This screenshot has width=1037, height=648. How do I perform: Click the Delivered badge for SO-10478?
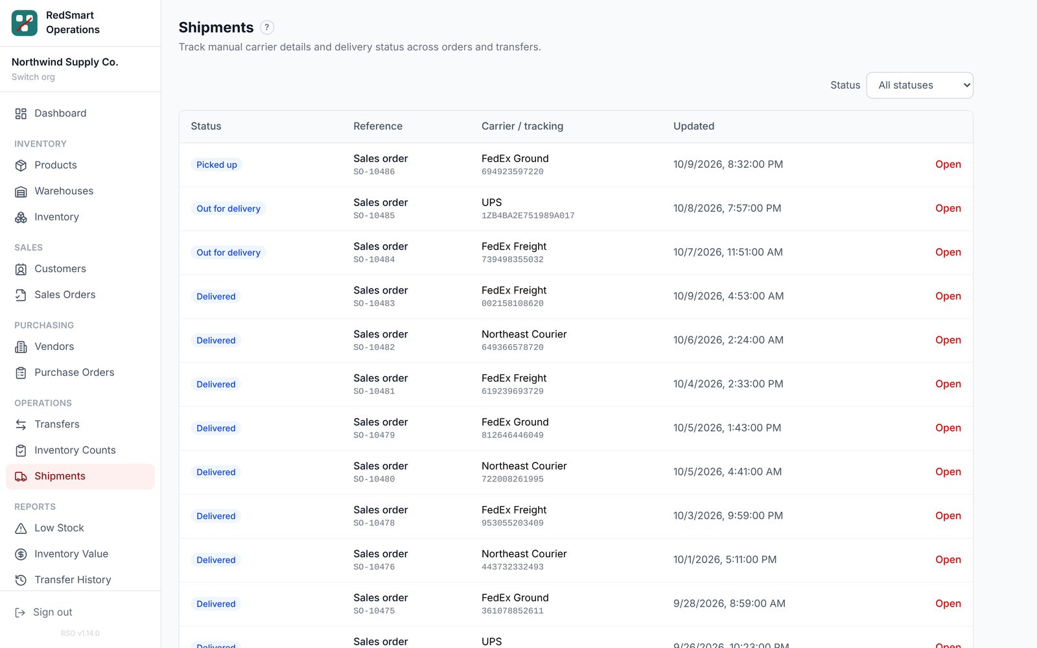point(216,516)
